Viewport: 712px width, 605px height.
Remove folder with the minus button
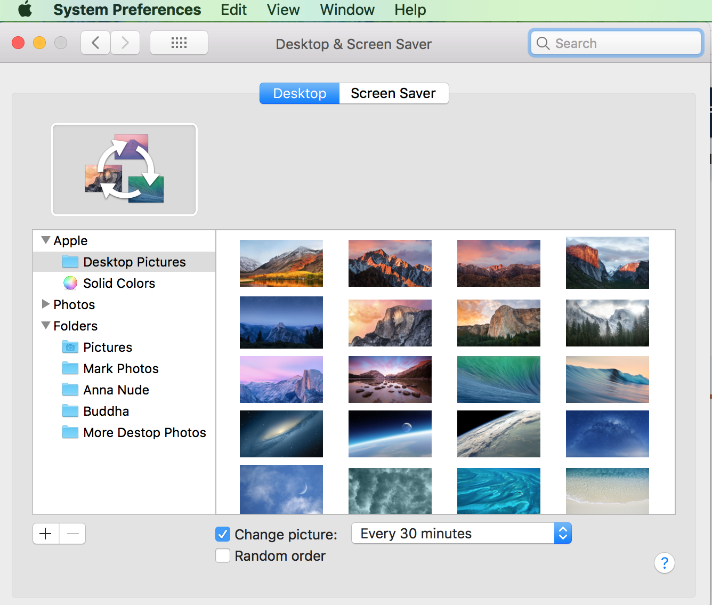coord(73,534)
